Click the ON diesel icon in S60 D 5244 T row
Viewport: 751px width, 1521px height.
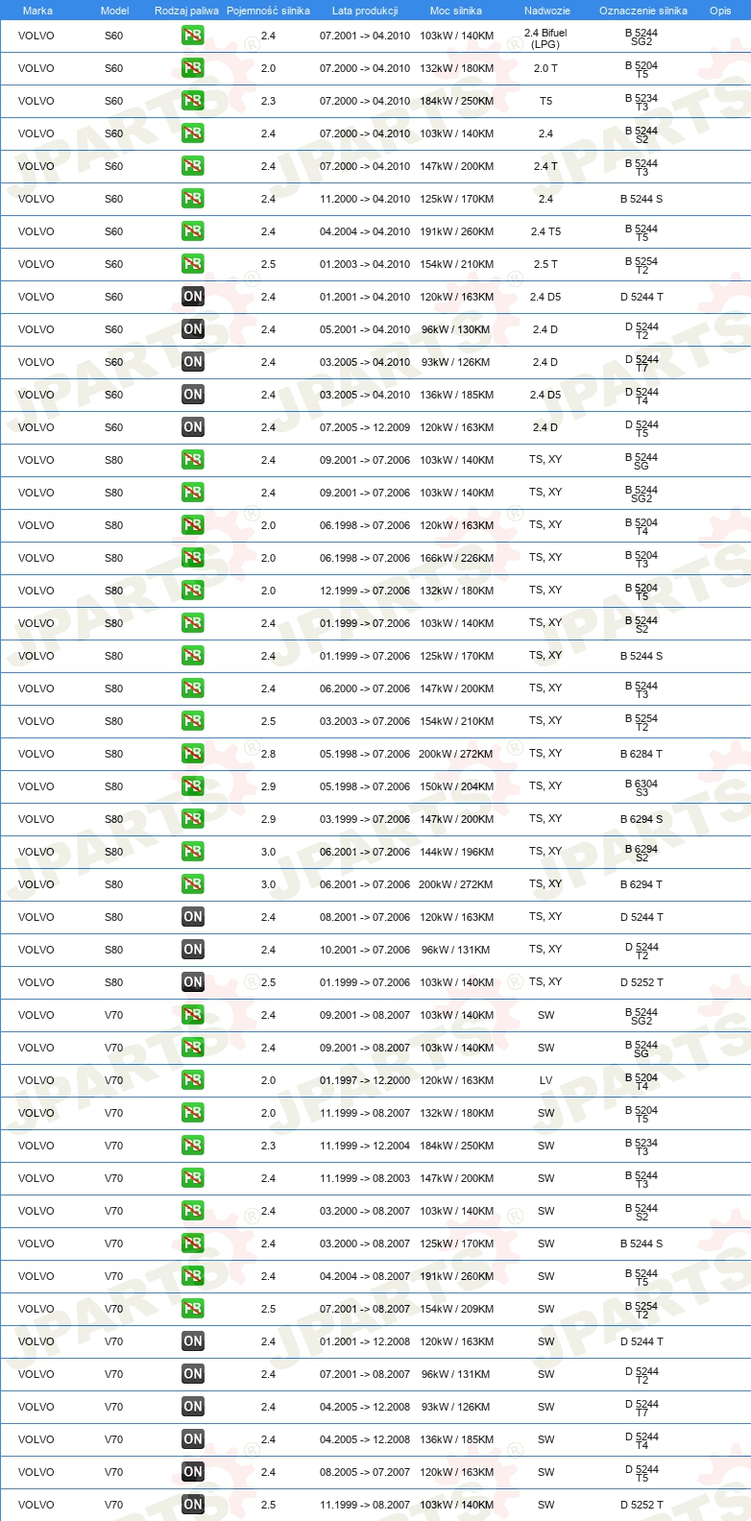point(193,297)
